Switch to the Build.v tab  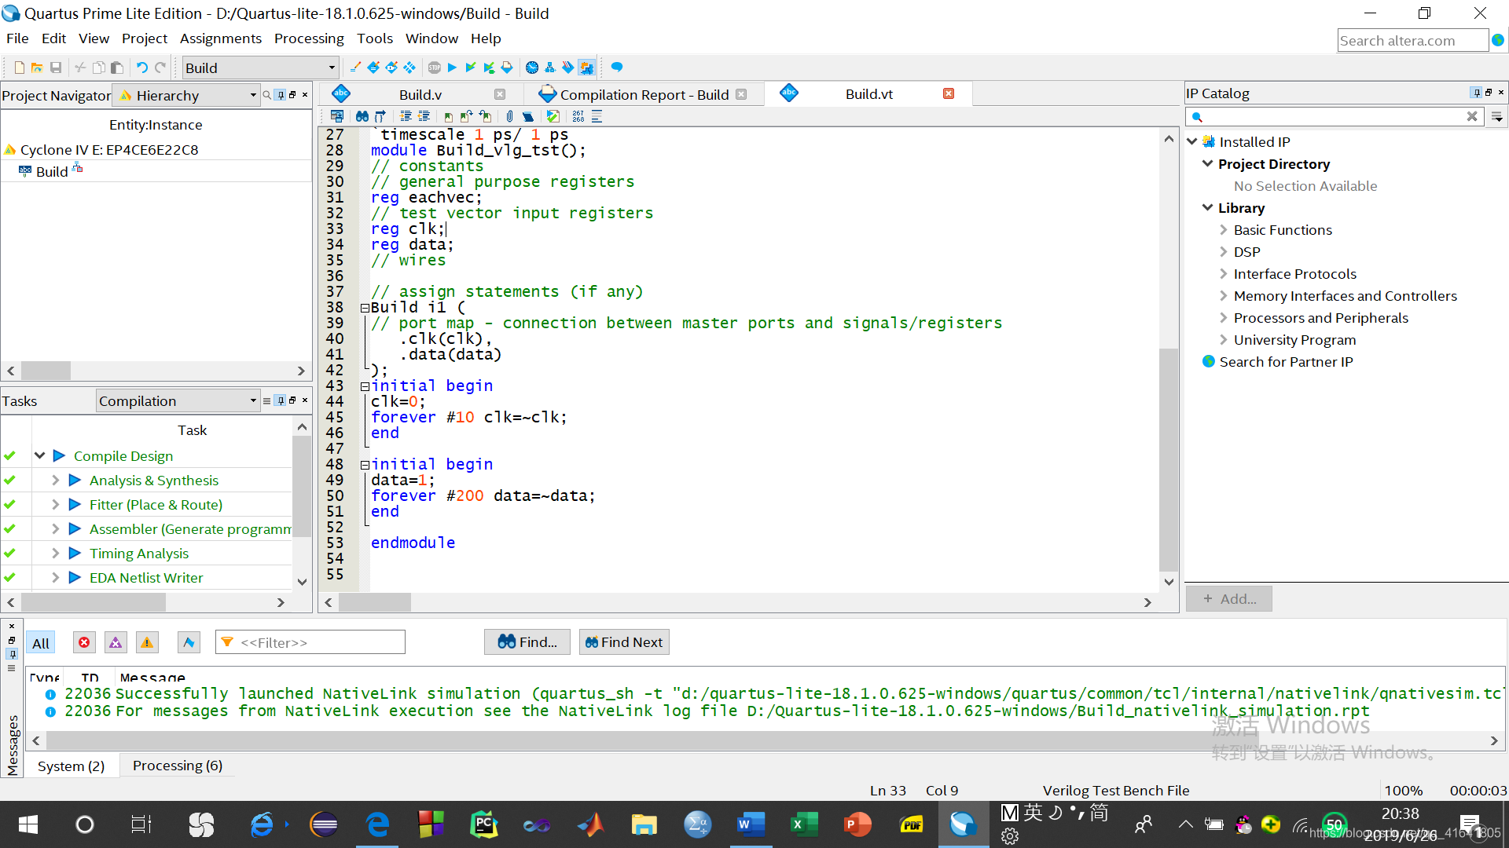[x=420, y=94]
